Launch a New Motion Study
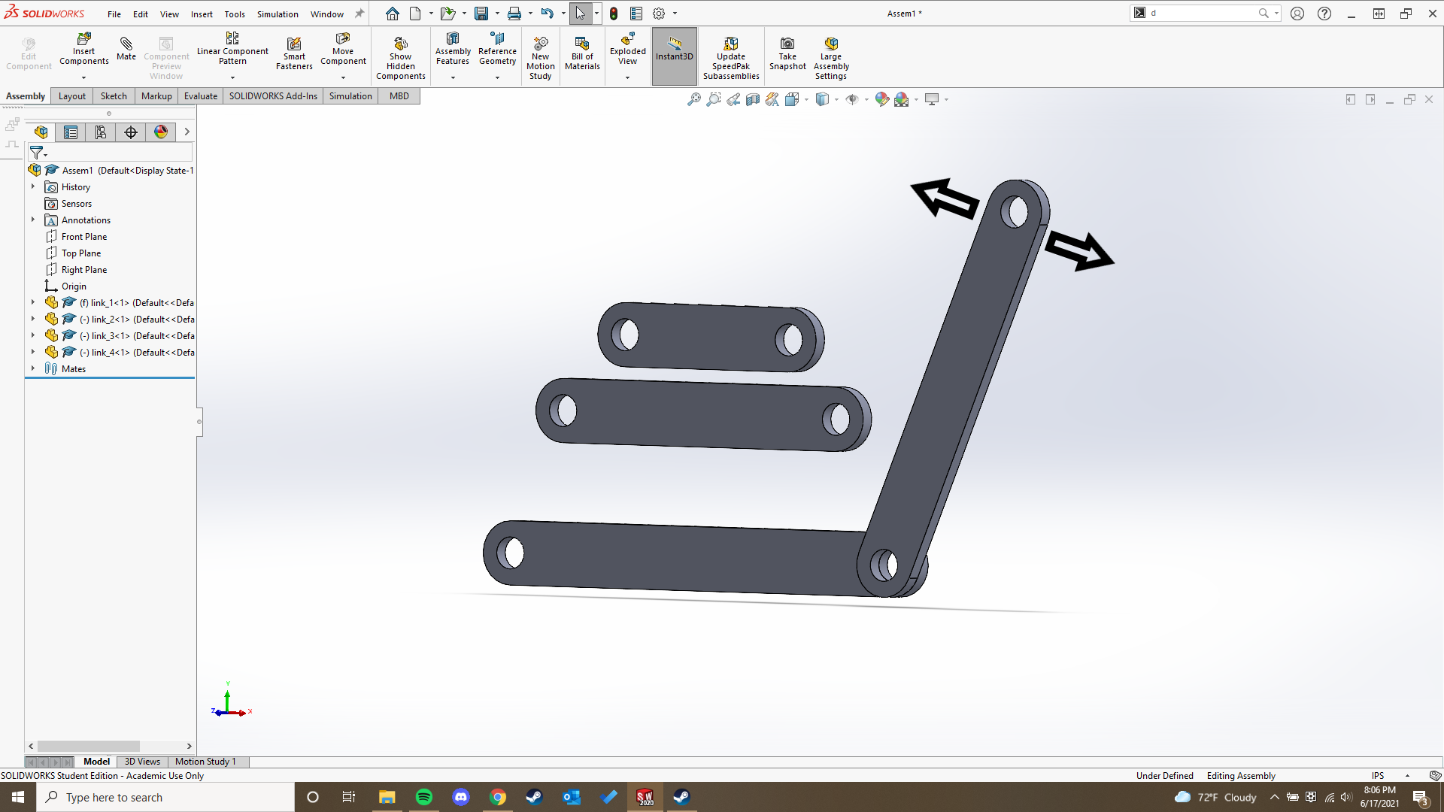 coord(541,56)
